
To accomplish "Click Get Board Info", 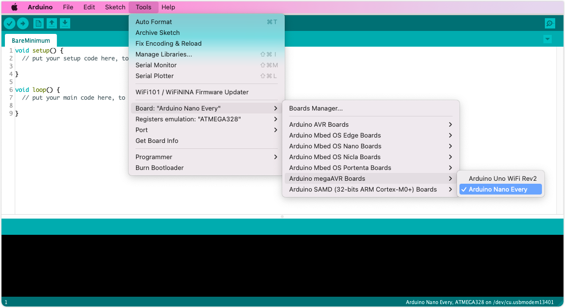I will click(x=157, y=141).
